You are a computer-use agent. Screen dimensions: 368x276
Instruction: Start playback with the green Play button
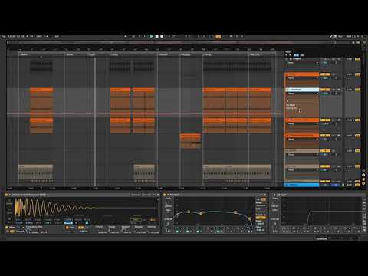pyautogui.click(x=152, y=36)
